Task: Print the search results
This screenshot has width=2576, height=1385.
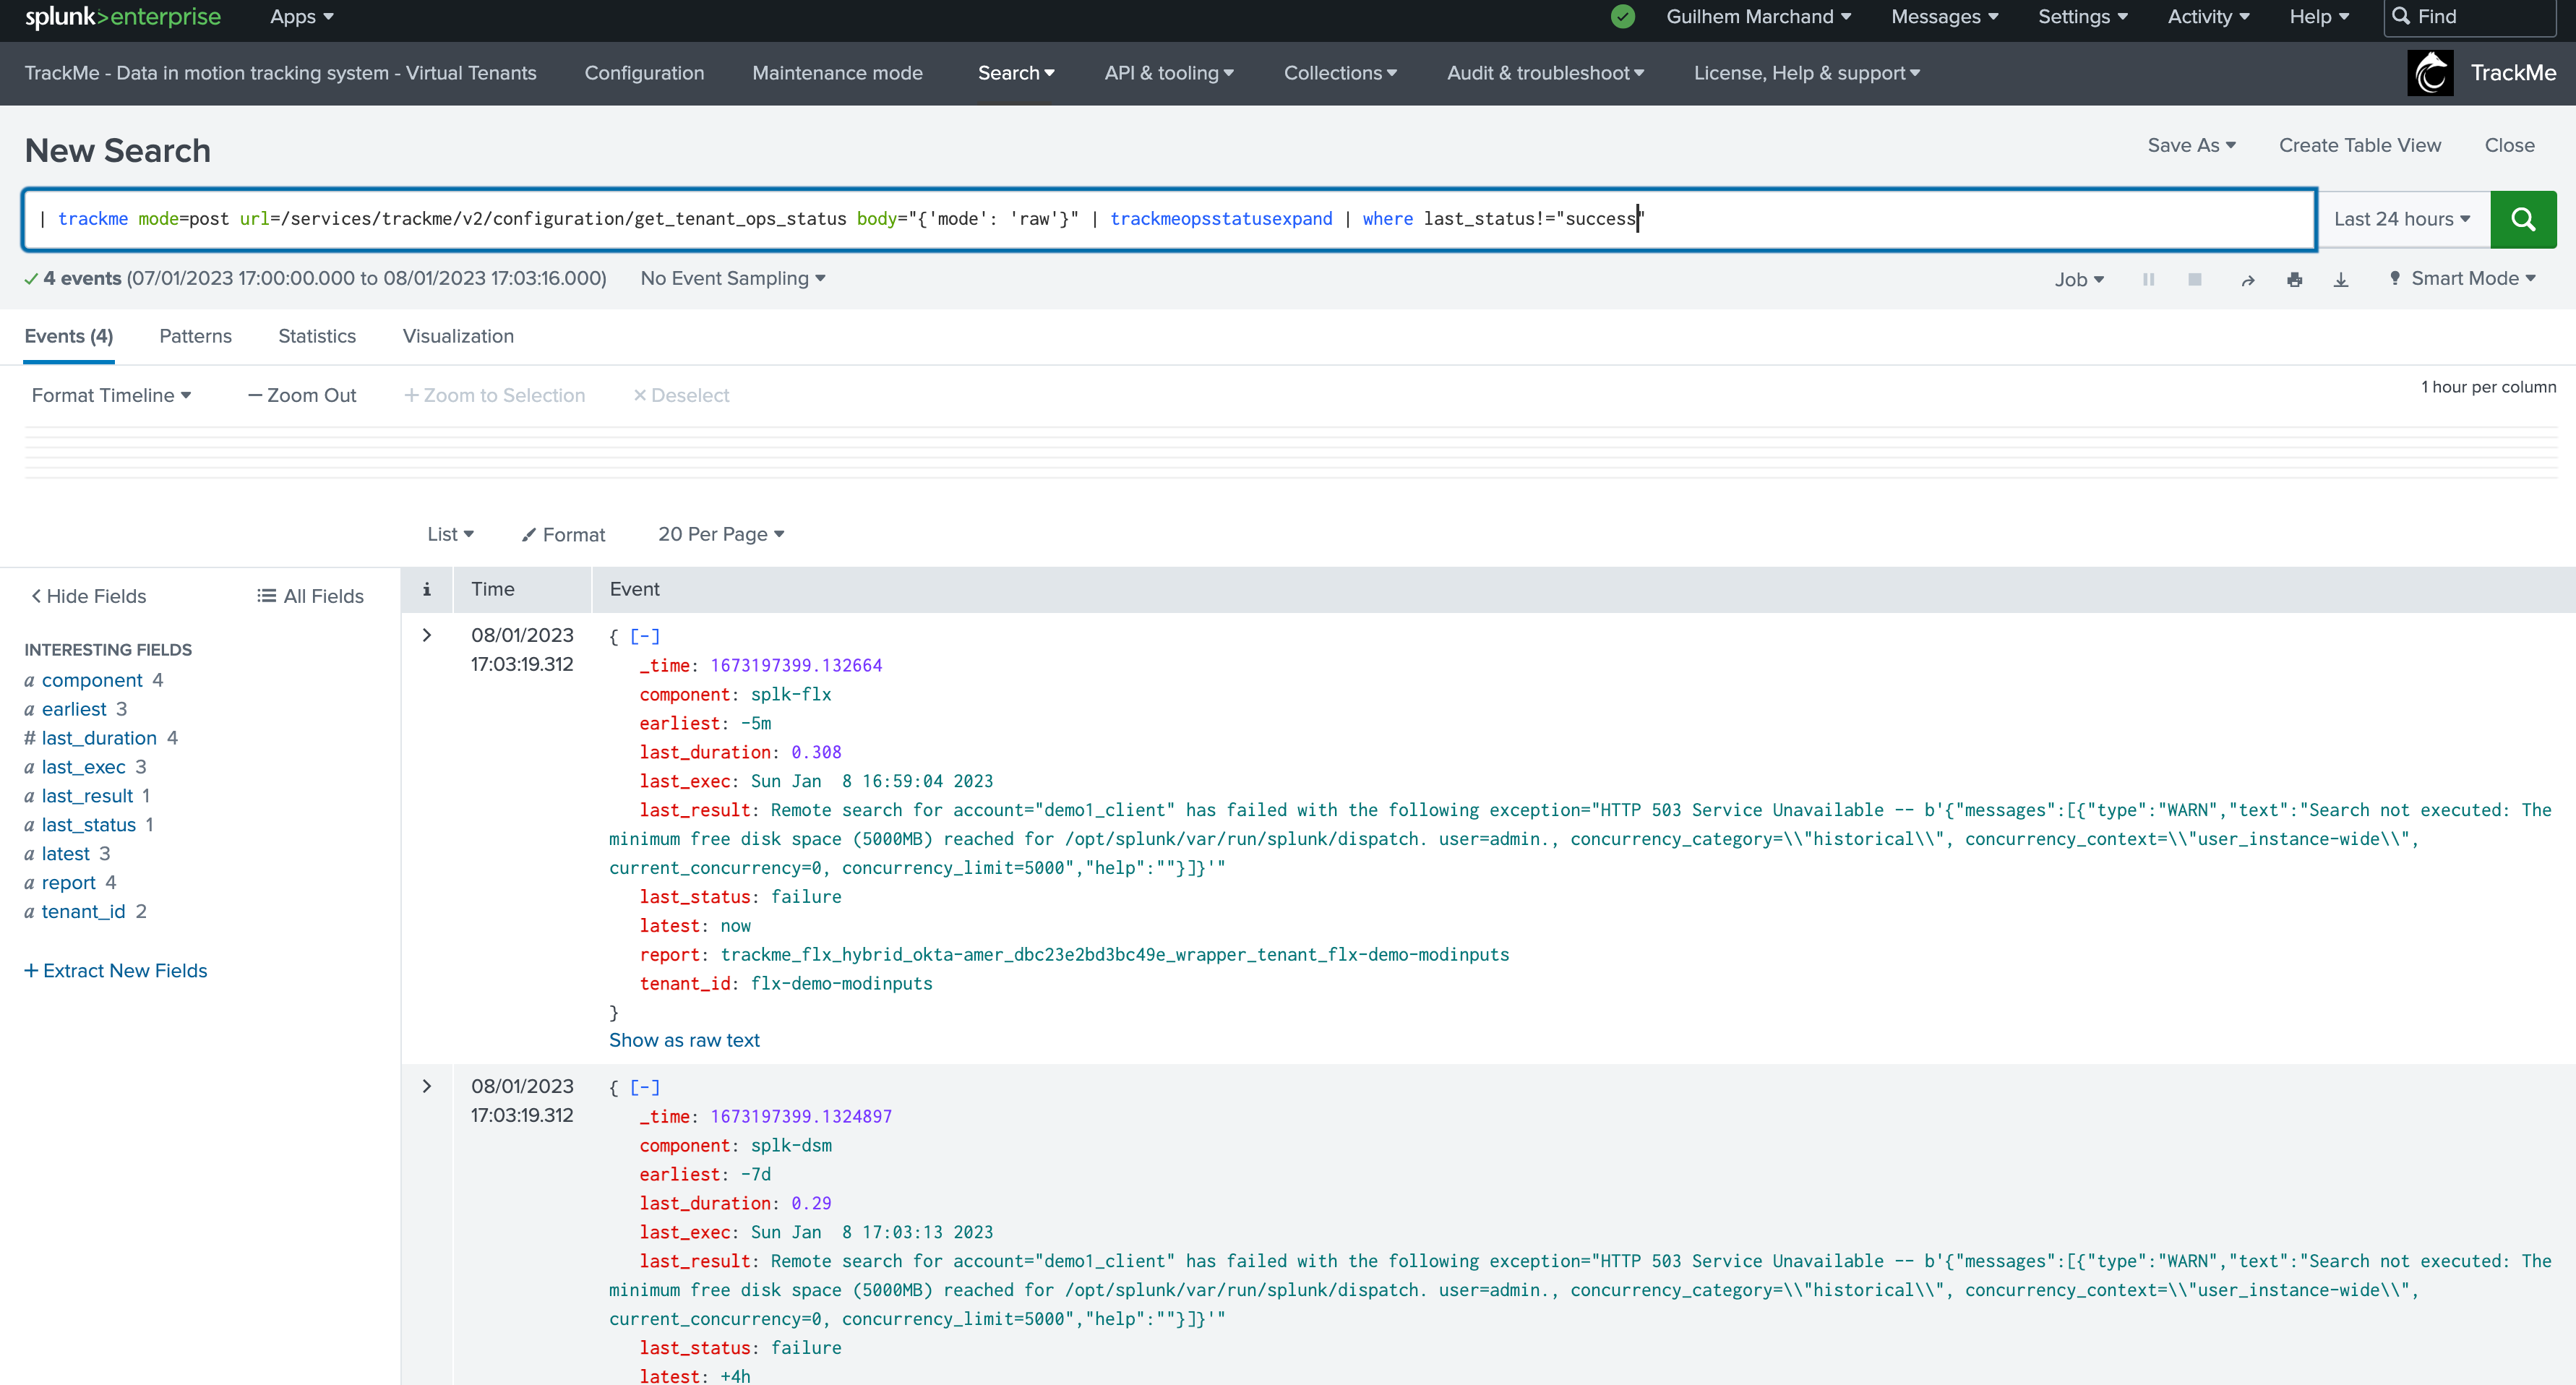Action: [x=2294, y=280]
